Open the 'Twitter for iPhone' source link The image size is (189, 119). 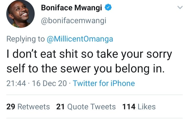(104, 83)
